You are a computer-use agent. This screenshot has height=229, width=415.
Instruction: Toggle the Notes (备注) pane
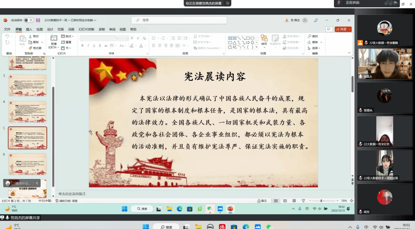pos(262,201)
